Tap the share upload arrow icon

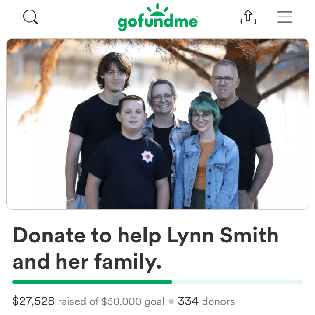pos(248,17)
